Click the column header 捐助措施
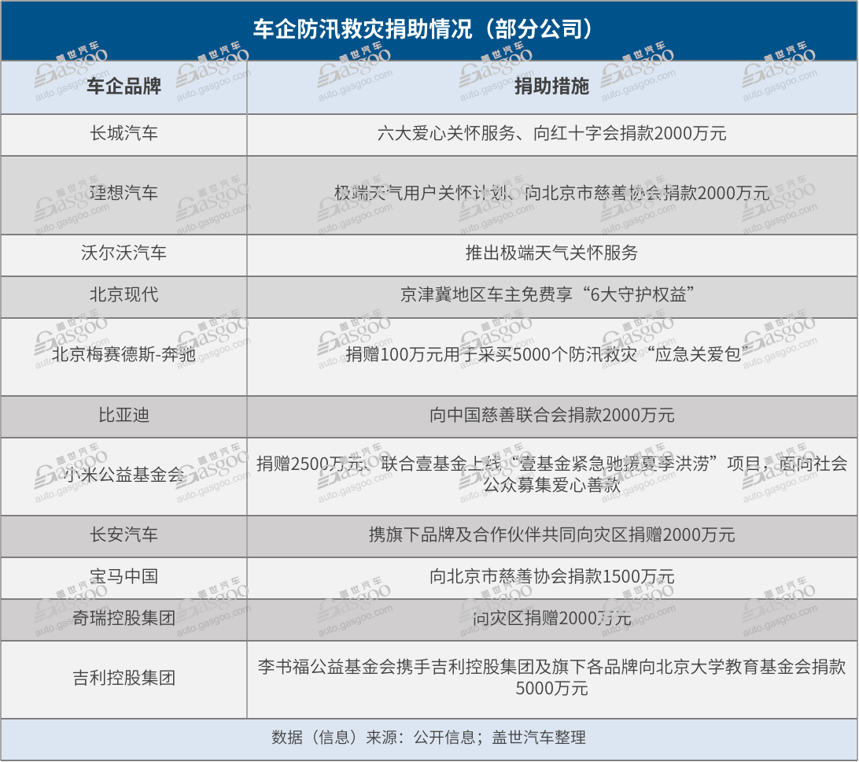The image size is (859, 762). point(551,86)
